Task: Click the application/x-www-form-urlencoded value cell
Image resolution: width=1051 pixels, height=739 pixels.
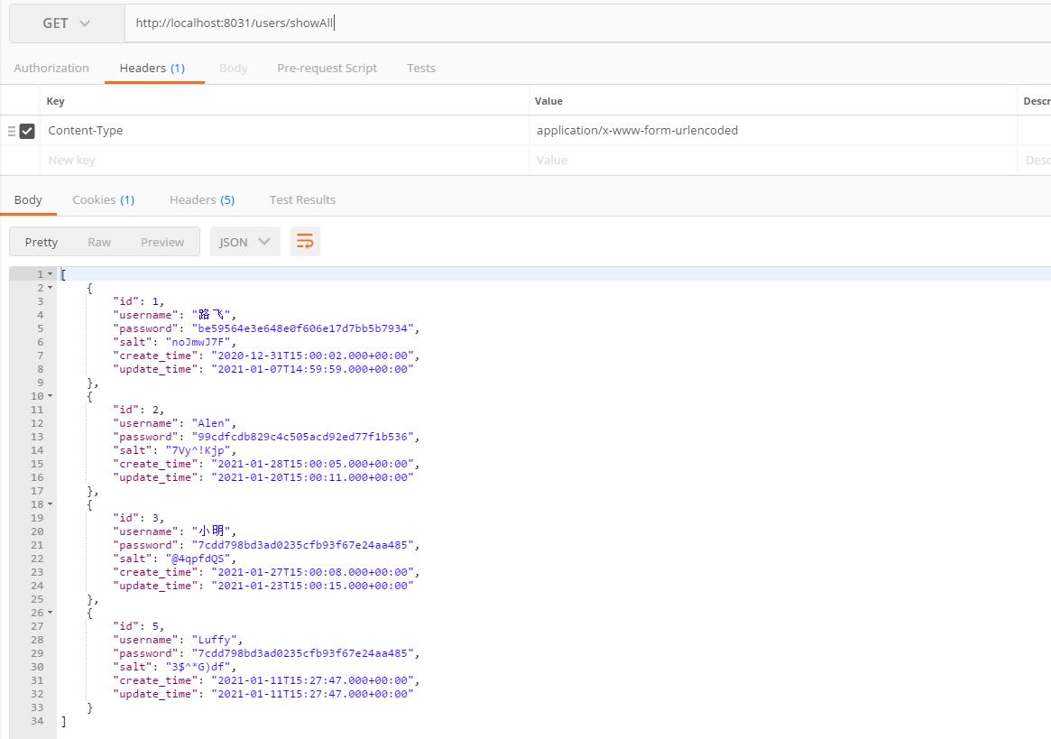Action: 773,130
